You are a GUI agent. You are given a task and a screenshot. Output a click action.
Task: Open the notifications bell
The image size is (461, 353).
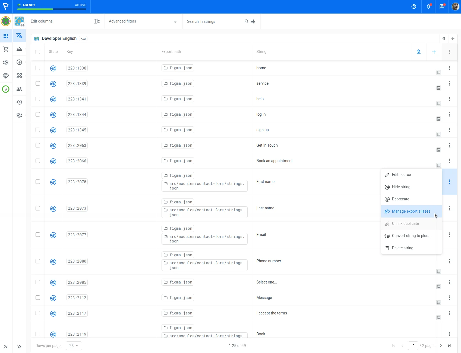pyautogui.click(x=428, y=7)
